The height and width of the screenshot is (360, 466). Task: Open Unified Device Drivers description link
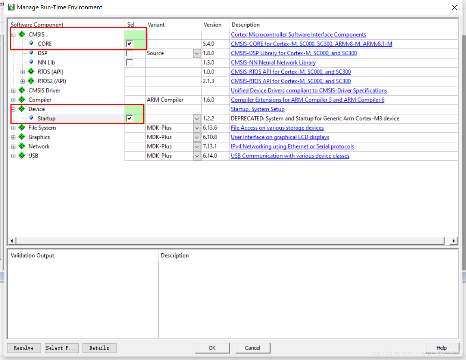coord(309,90)
